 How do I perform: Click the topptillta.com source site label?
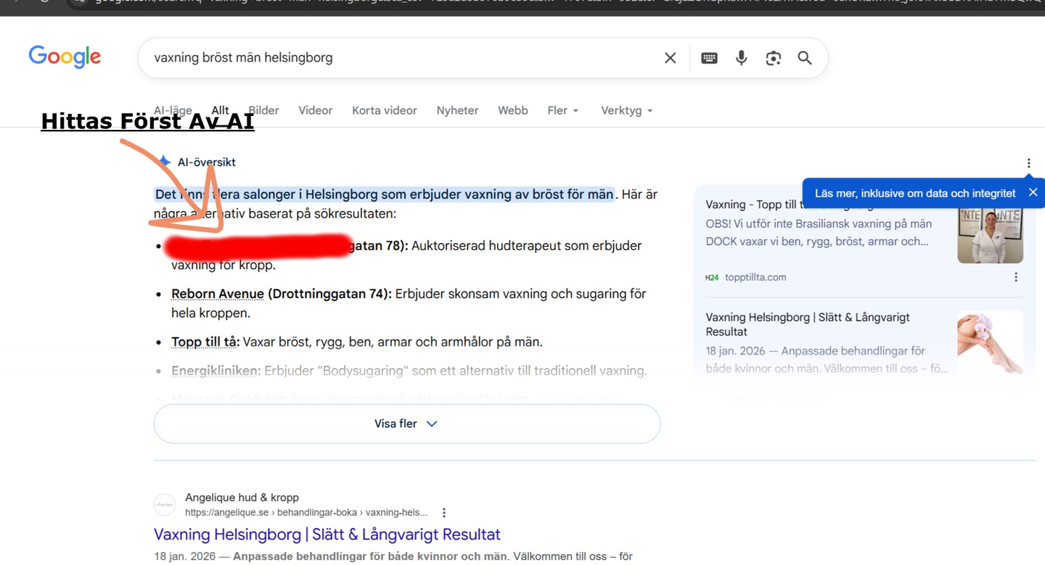755,277
